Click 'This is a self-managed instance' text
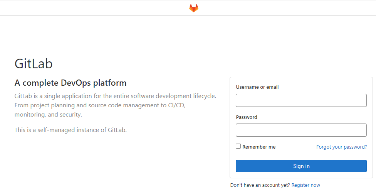 (x=70, y=130)
